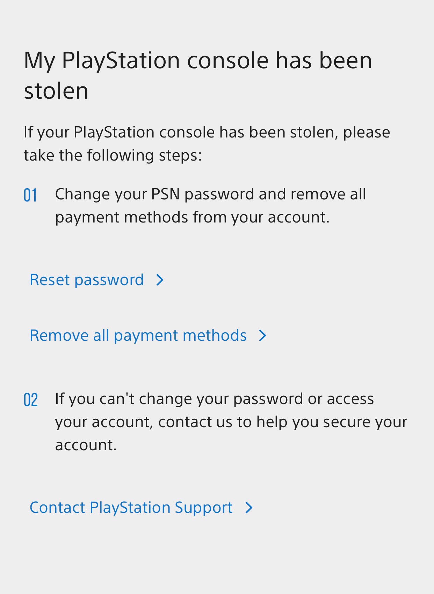Open the Contact PlayStation Support link
434x594 pixels.
131,508
